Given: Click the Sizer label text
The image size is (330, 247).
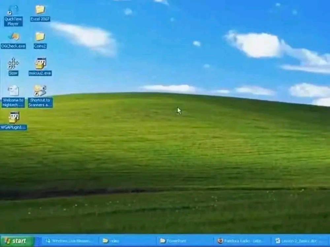Looking at the screenshot, I should click(13, 73).
